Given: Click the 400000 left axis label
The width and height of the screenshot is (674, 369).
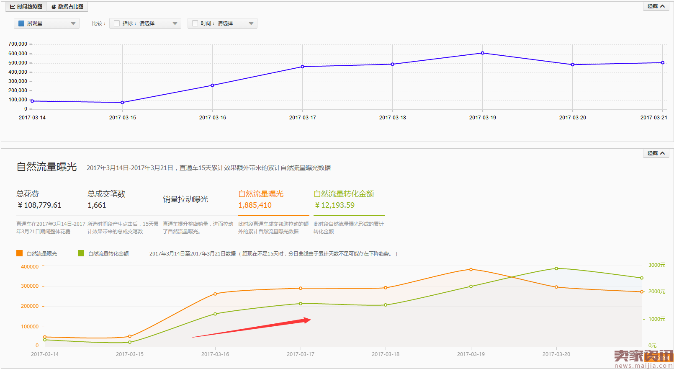Looking at the screenshot, I should 30,267.
